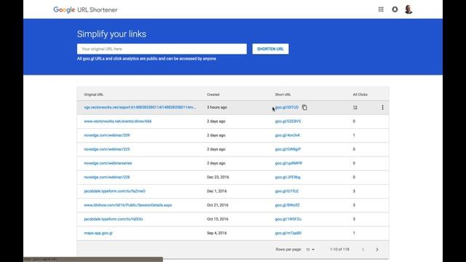This screenshot has width=466, height=262.
Task: Open account notifications circle icon
Action: click(x=395, y=9)
